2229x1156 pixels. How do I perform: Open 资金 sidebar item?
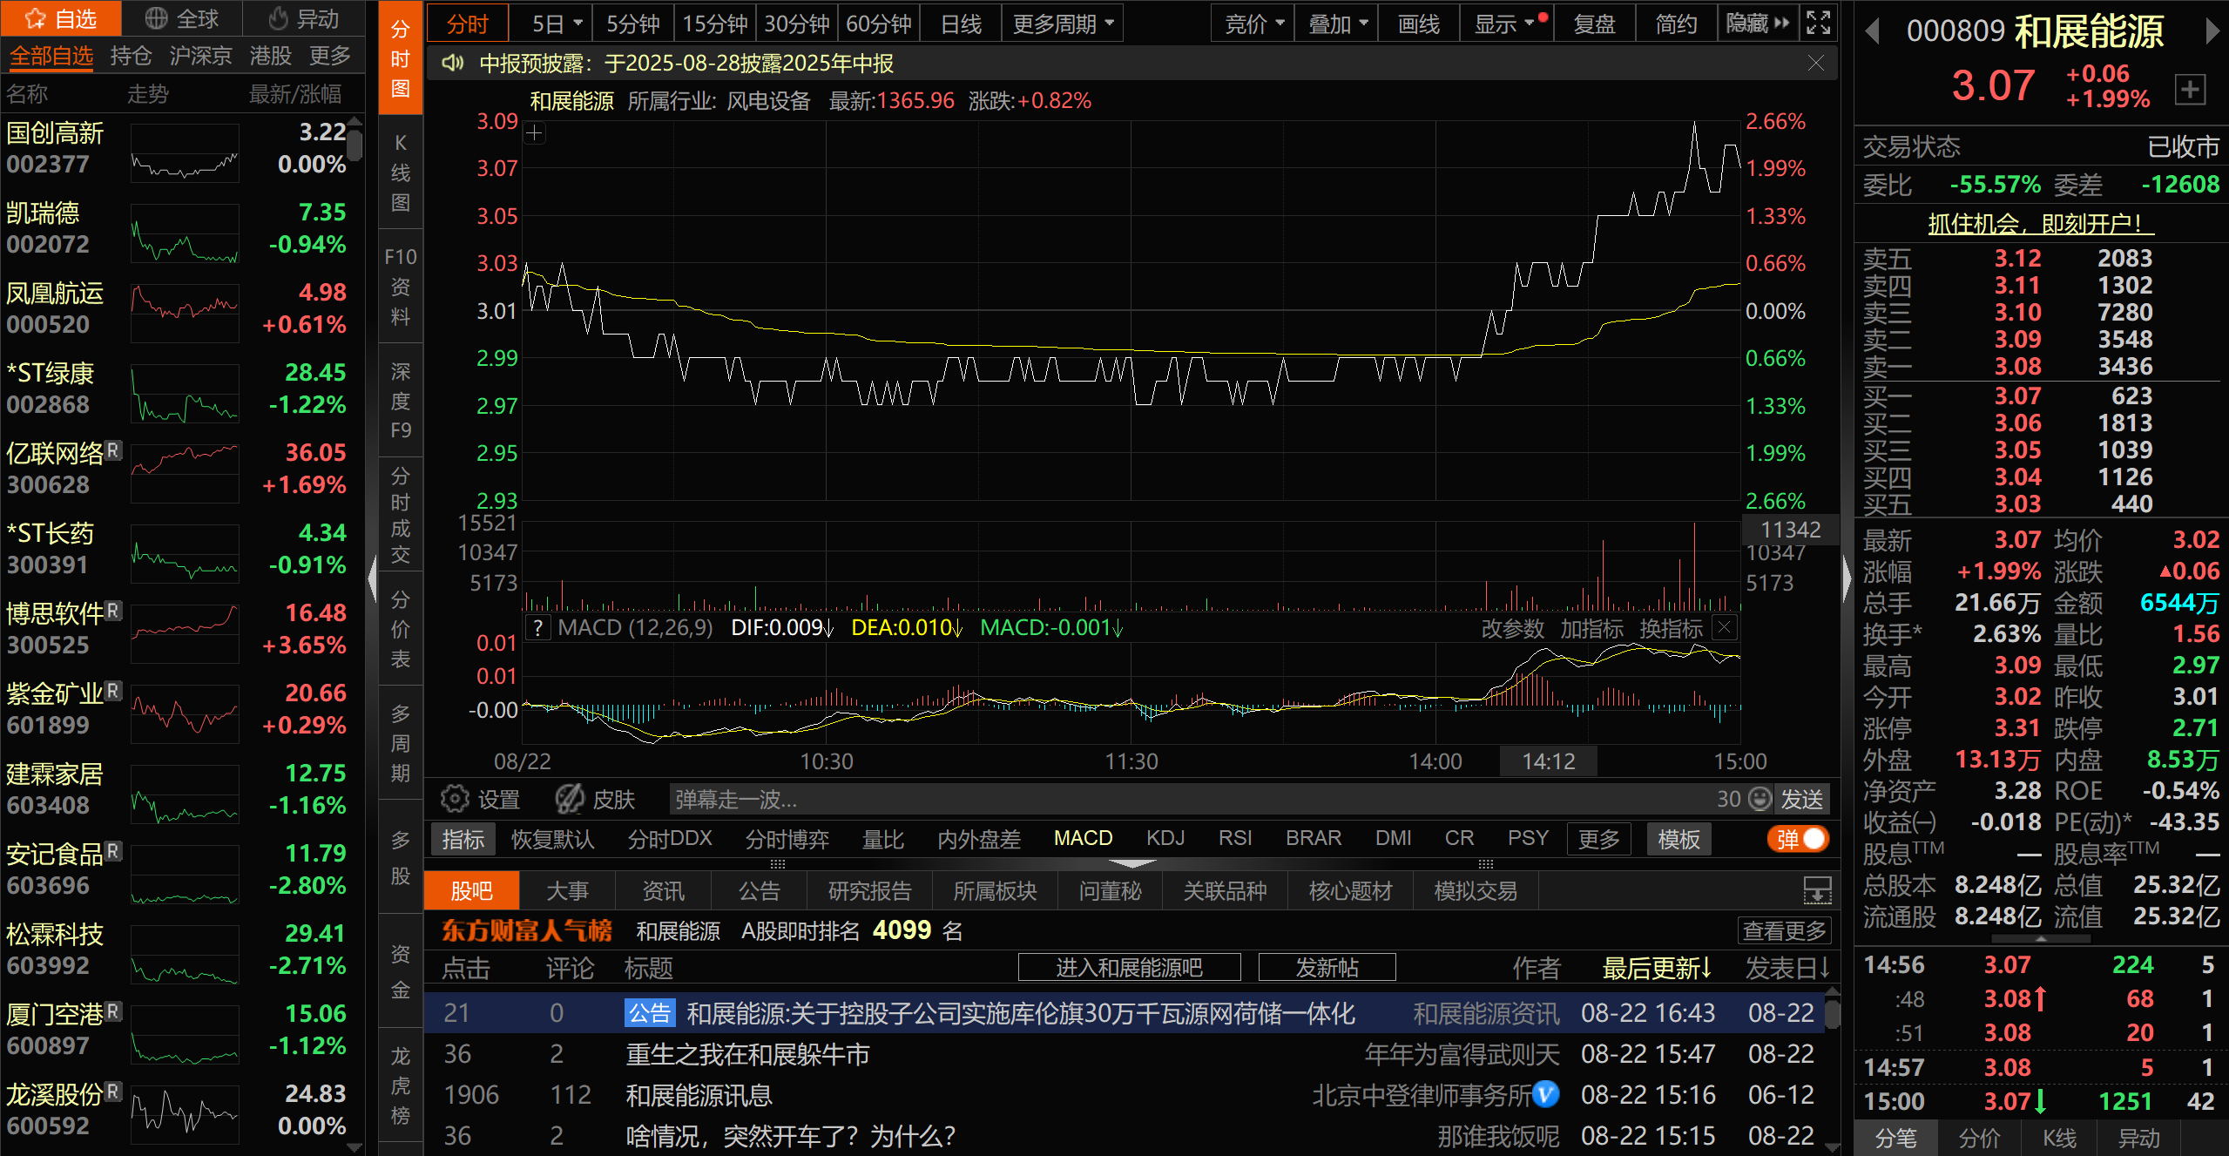pos(401,971)
